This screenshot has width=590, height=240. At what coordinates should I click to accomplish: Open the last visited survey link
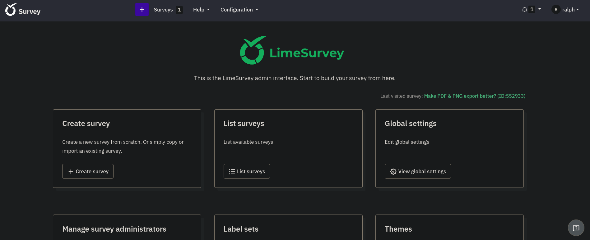pyautogui.click(x=475, y=96)
